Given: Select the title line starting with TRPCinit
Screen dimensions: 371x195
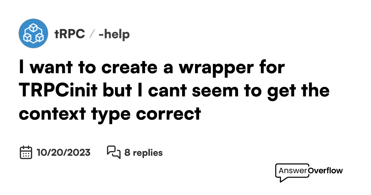Looking at the screenshot, I should (x=174, y=91).
